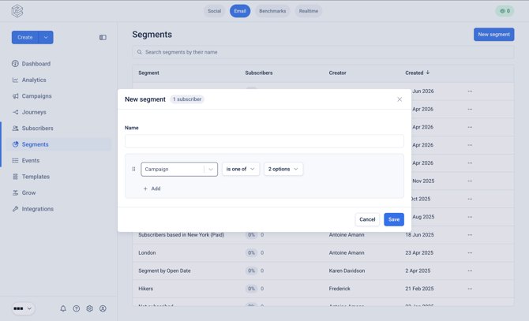The height and width of the screenshot is (321, 529).
Task: Switch to the Email tab
Action: point(240,11)
